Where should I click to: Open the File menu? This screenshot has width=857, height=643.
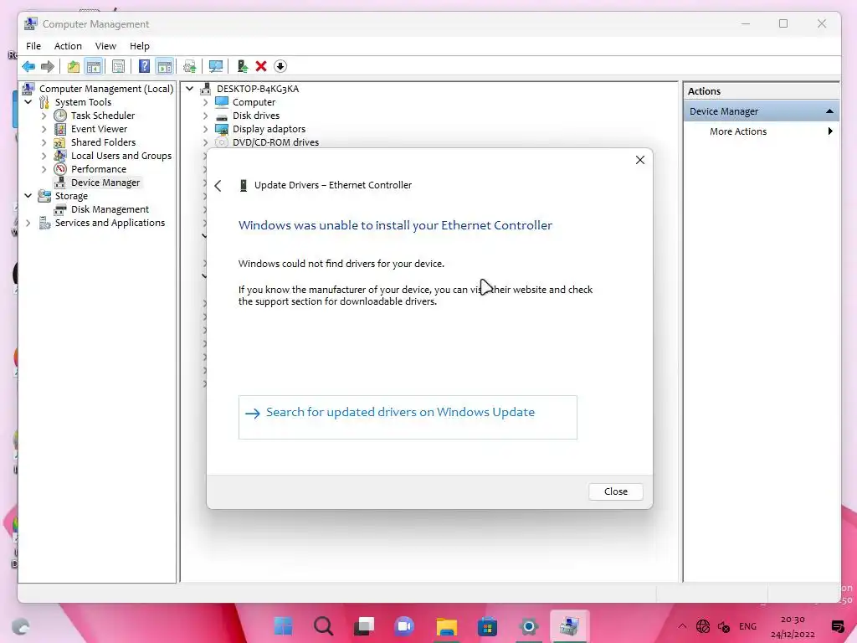tap(33, 46)
